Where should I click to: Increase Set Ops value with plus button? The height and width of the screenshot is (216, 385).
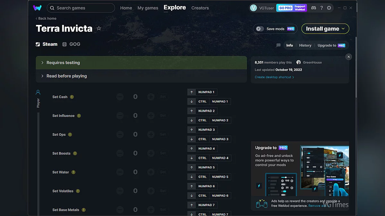[151, 134]
